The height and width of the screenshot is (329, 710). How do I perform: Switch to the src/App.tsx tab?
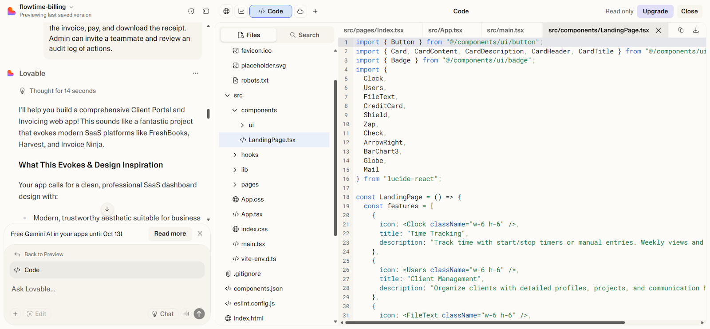[x=445, y=30]
